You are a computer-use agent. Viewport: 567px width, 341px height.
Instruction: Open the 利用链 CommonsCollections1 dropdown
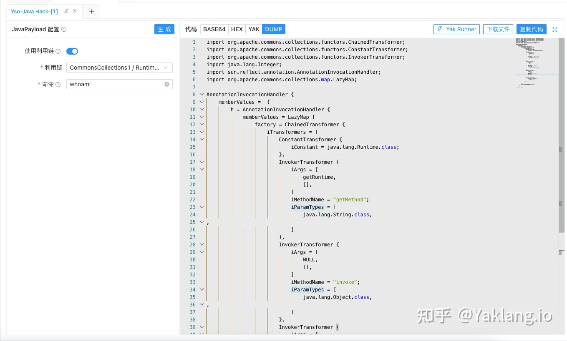(119, 68)
